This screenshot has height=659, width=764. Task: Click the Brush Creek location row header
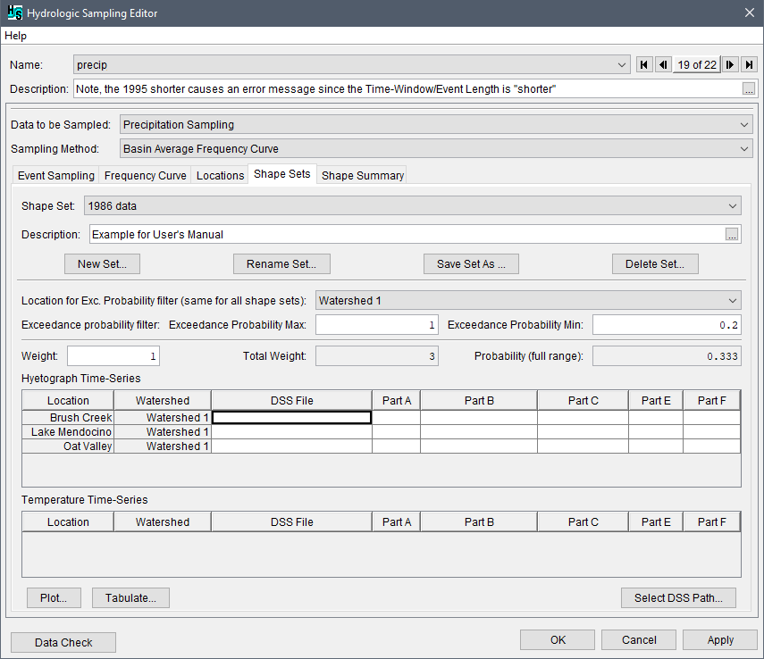pyautogui.click(x=68, y=417)
